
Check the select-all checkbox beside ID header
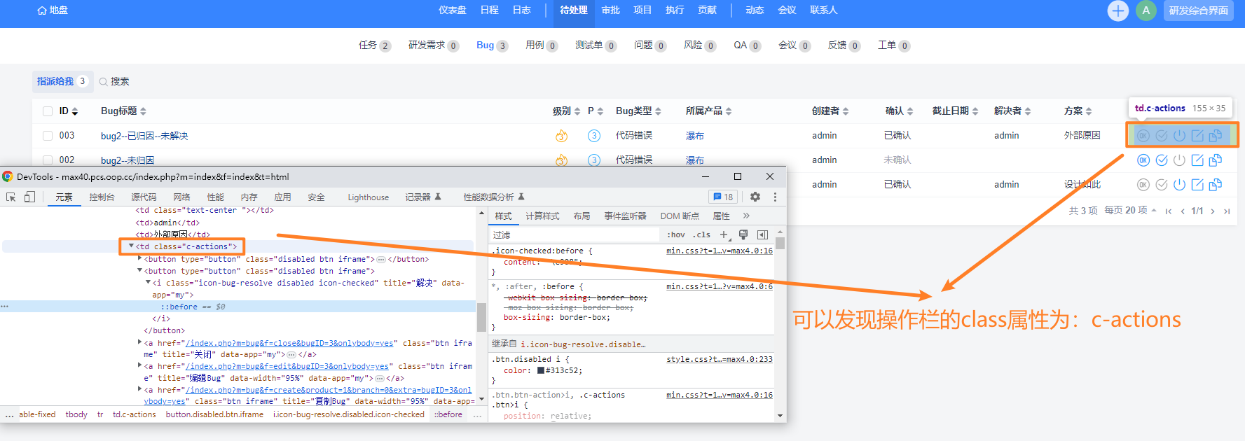48,111
